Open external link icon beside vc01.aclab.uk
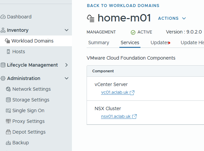 point(132,93)
